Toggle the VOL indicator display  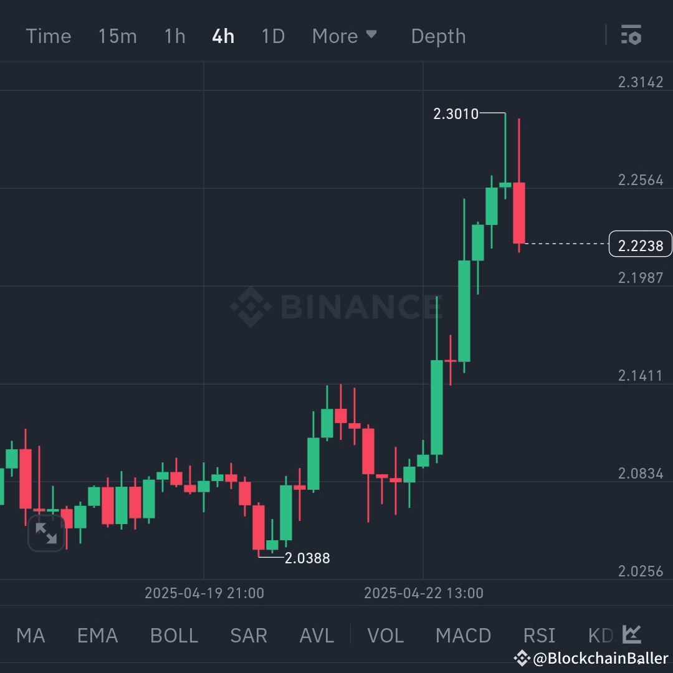385,635
